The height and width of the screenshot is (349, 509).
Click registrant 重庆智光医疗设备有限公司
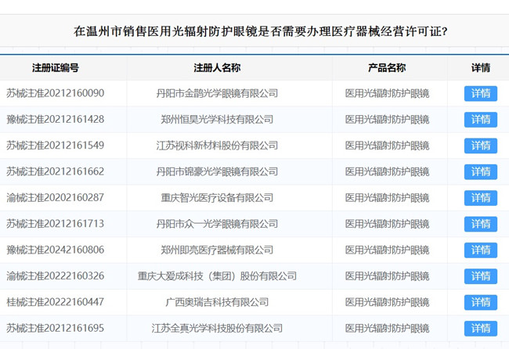tap(217, 198)
